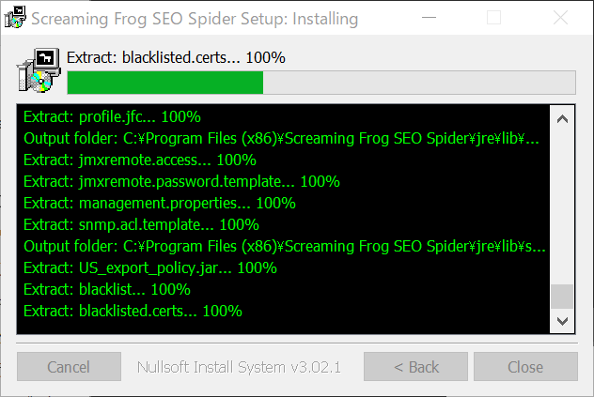Select the management.properties log line
Image resolution: width=594 pixels, height=397 pixels.
(x=159, y=203)
